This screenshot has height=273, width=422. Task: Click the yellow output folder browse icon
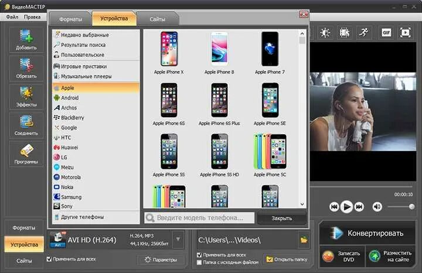coord(304,240)
